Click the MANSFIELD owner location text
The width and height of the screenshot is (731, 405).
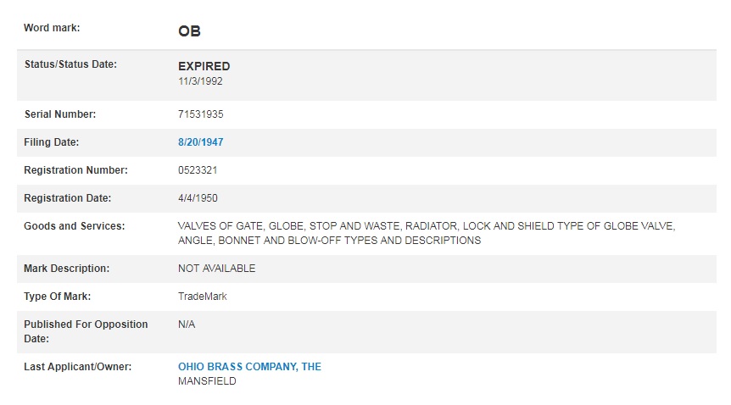click(x=207, y=381)
